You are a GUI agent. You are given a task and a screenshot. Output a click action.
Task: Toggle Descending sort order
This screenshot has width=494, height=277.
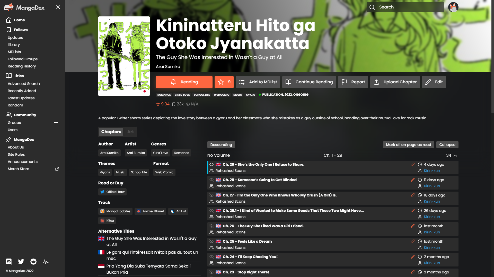coord(221,145)
